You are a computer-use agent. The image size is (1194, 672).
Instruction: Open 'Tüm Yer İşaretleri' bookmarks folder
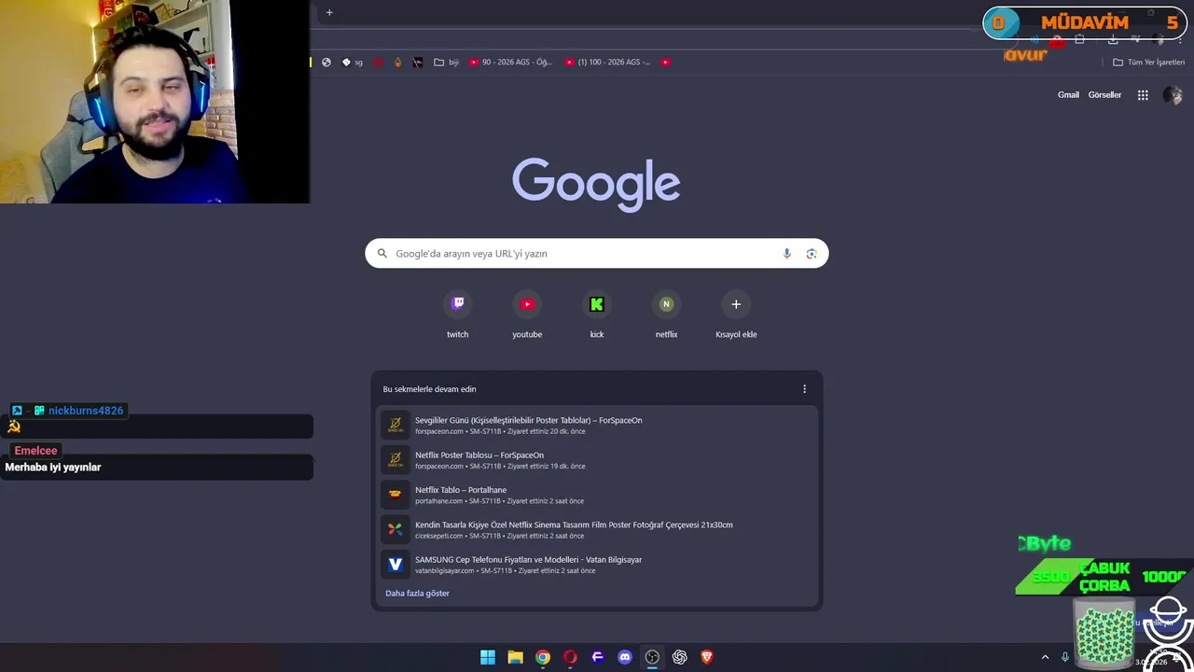1148,63
